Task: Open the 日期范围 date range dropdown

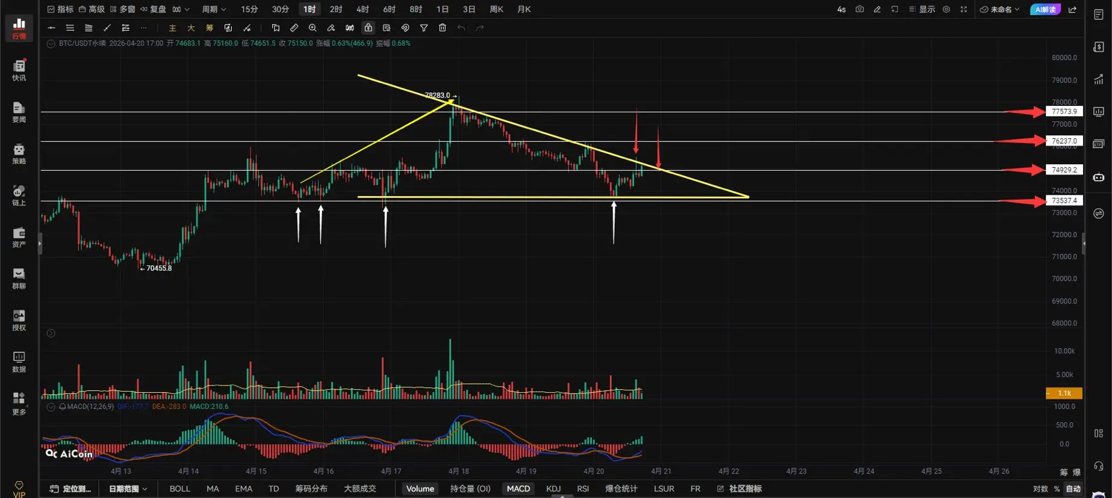Action: [128, 489]
